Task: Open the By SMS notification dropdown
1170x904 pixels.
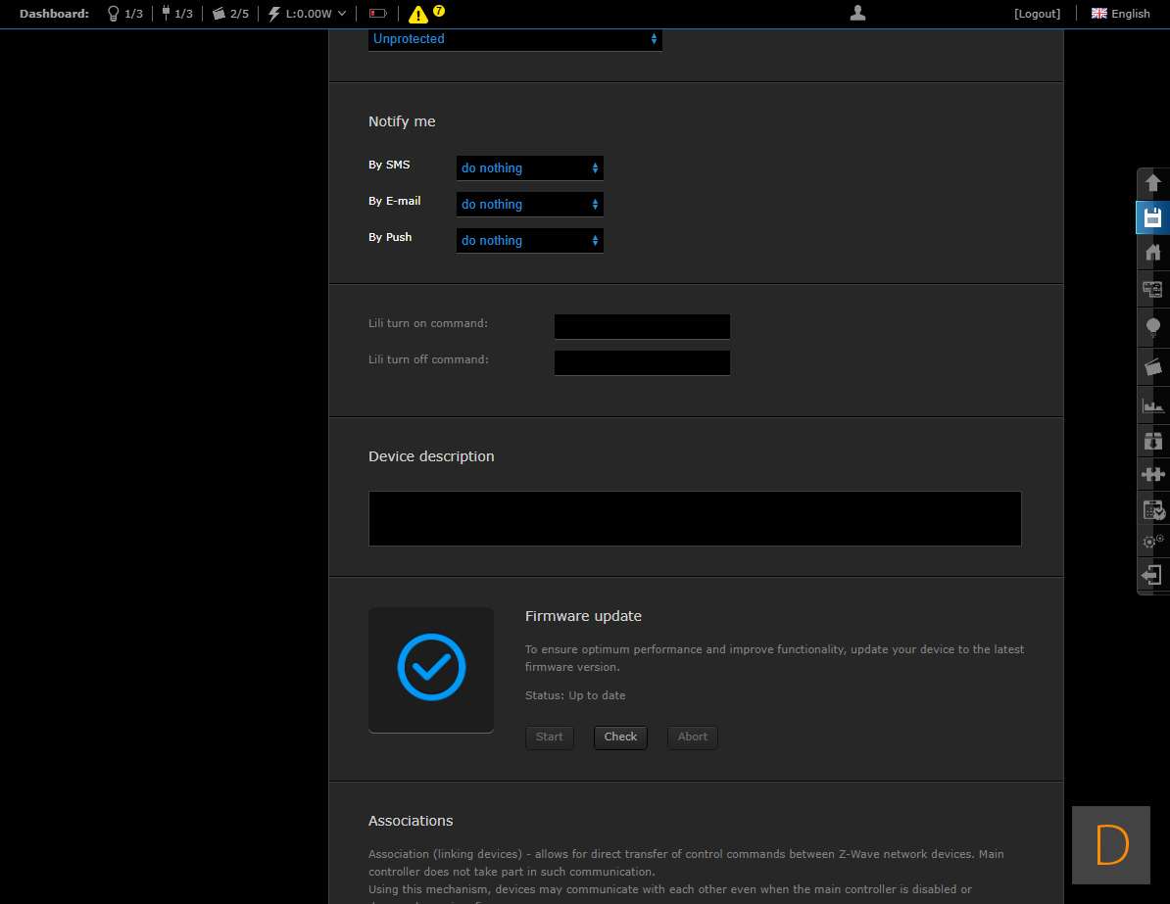Action: click(529, 168)
